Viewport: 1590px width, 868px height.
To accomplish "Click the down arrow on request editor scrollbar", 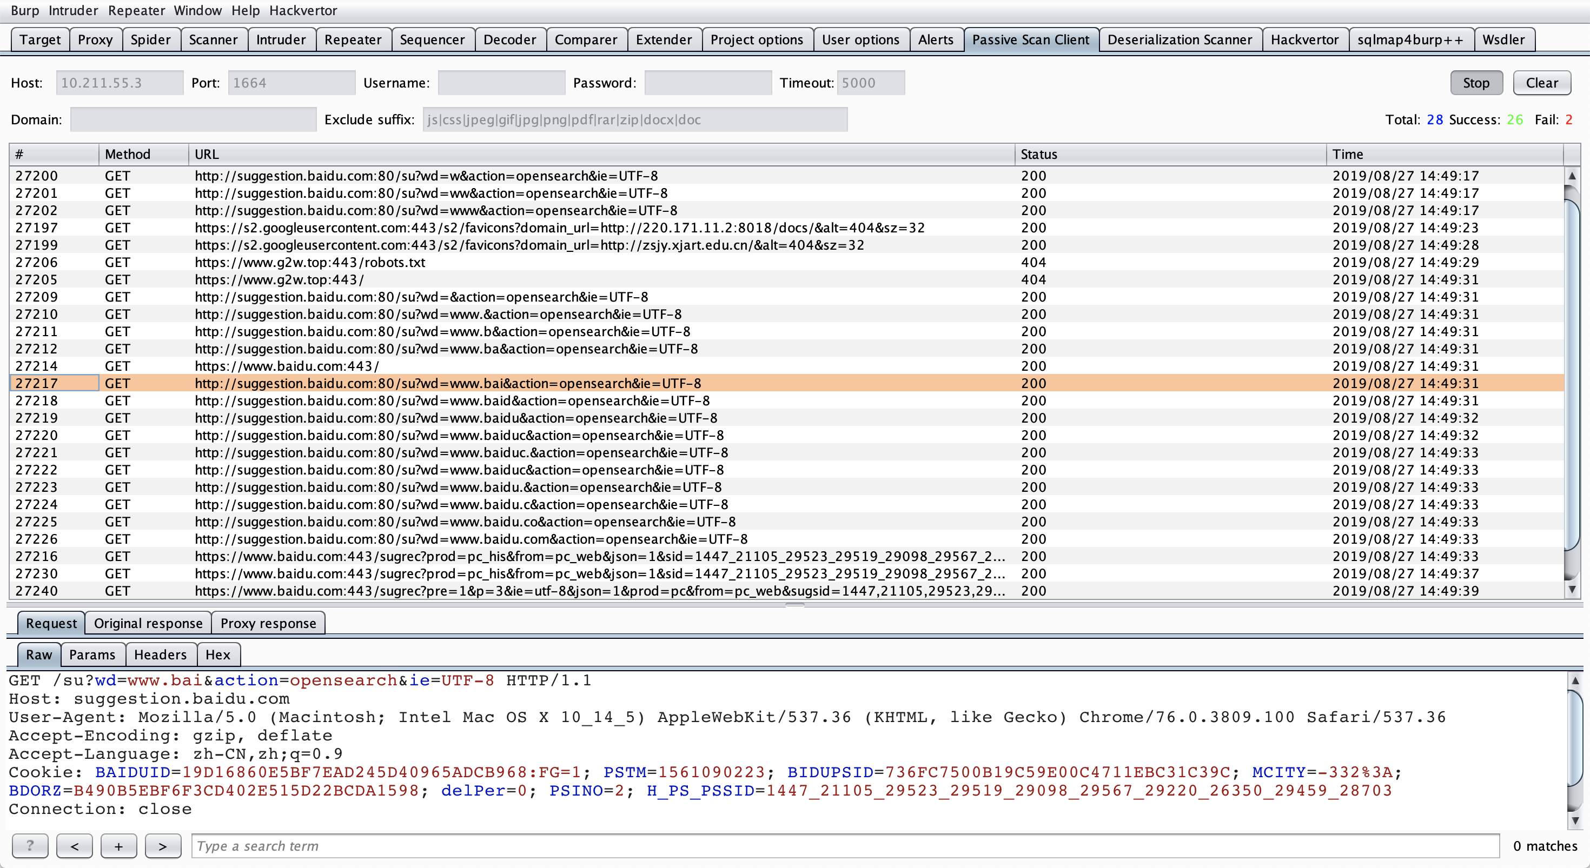I will [1576, 820].
